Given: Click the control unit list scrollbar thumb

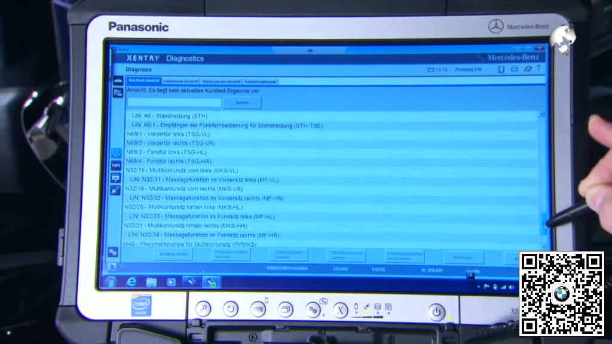Looking at the screenshot, I should (x=543, y=223).
